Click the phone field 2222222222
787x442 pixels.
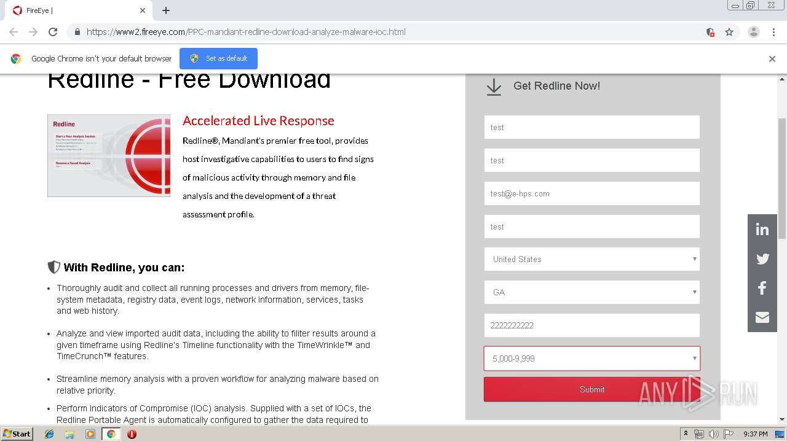tap(592, 325)
